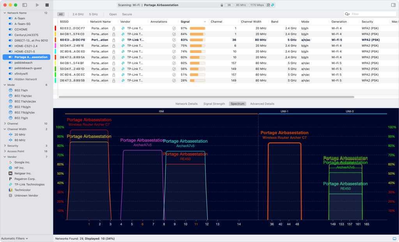Click the sort arrow in the Signal column
This screenshot has width=399, height=242.
[x=205, y=22]
